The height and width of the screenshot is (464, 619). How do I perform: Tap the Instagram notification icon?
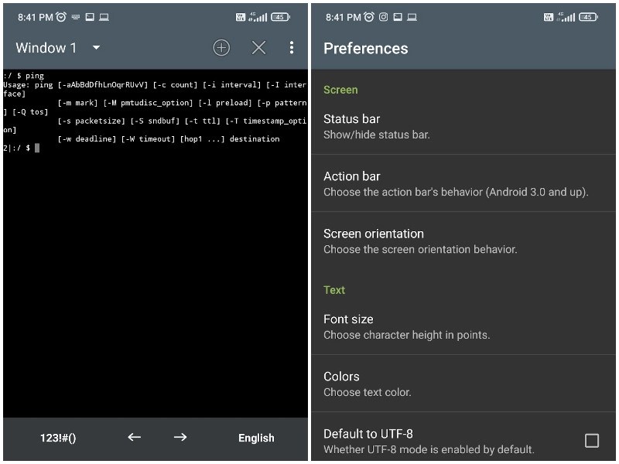(x=383, y=16)
